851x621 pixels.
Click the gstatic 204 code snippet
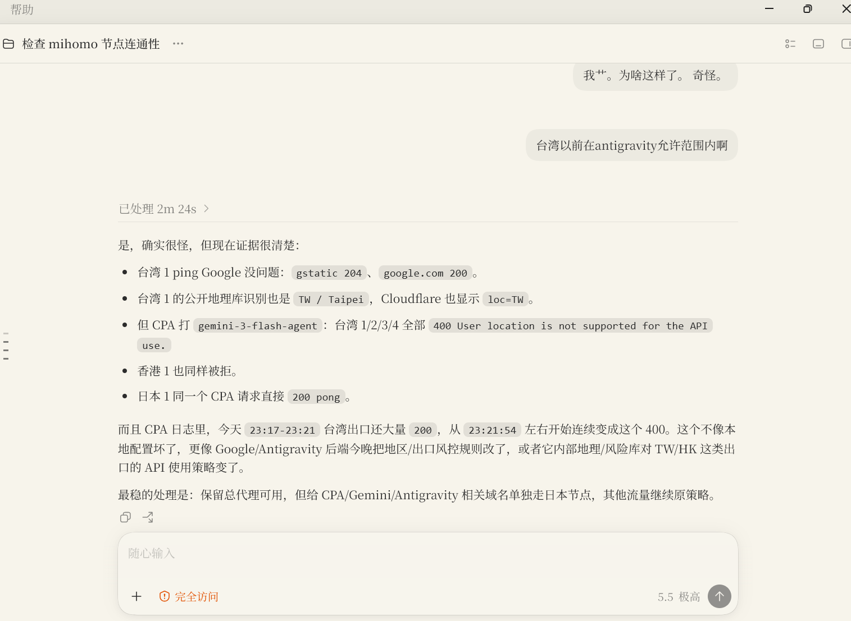point(329,273)
